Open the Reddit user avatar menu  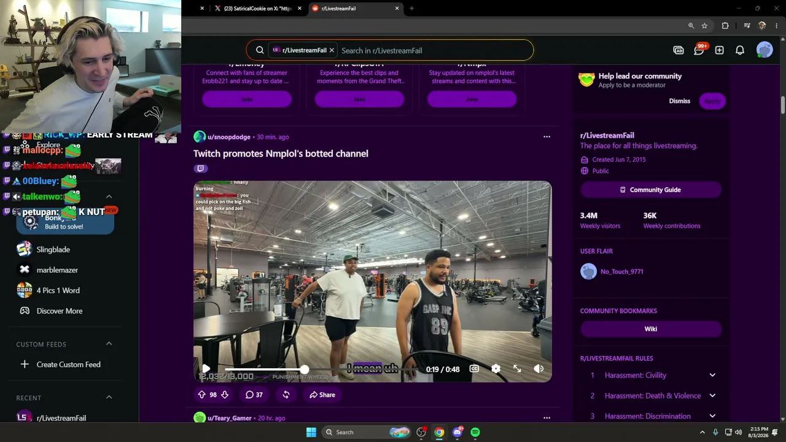(765, 50)
